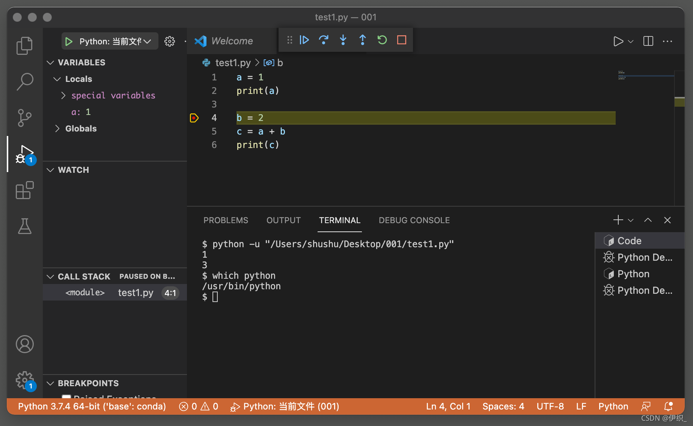Stop the debug session

pyautogui.click(x=402, y=40)
